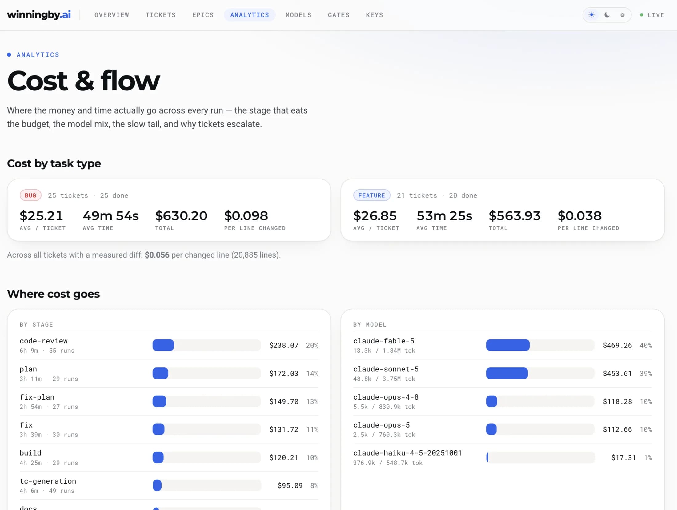Select the build stage label
The width and height of the screenshot is (677, 510).
[30, 453]
